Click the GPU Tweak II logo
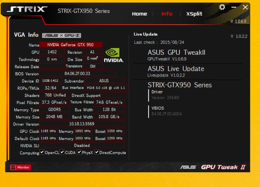Screen dimensions: 260x187 223,167
